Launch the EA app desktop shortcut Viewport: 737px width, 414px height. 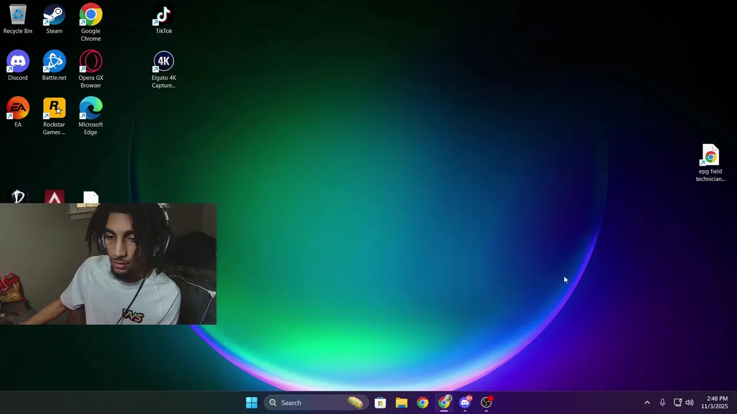[x=18, y=113]
